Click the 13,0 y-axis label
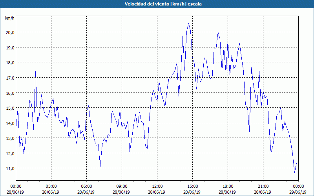 10,138
